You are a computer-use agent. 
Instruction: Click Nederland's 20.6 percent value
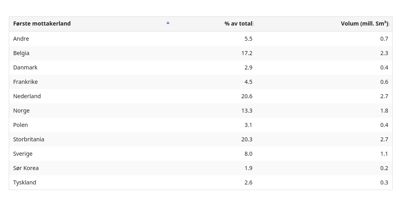tap(247, 96)
